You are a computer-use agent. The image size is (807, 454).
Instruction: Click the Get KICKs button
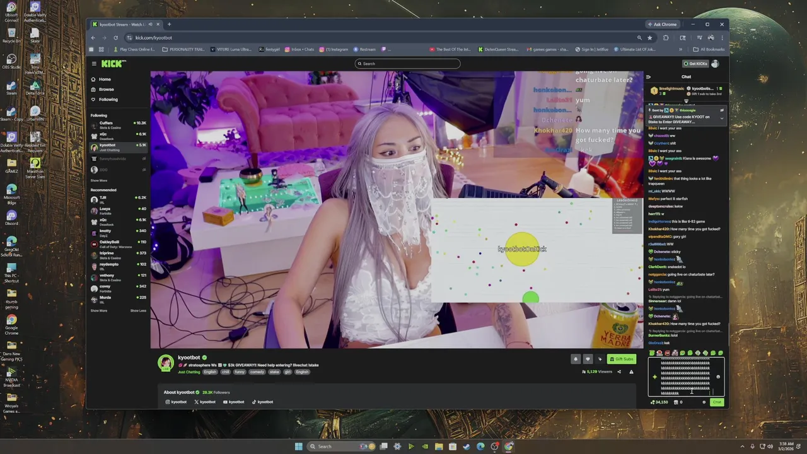tap(695, 64)
